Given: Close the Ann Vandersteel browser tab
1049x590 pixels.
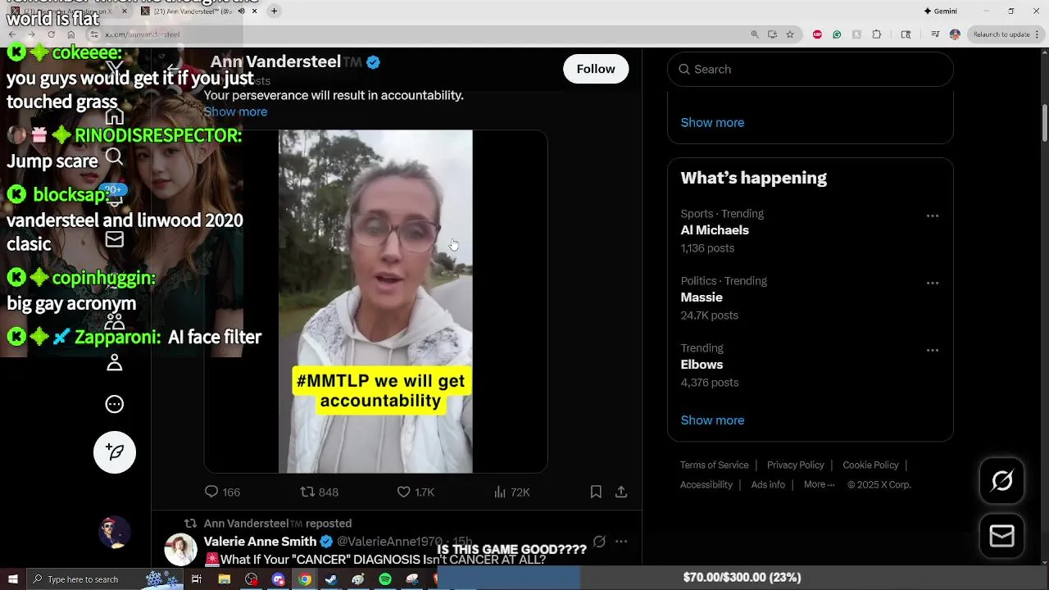Looking at the screenshot, I should 254,11.
